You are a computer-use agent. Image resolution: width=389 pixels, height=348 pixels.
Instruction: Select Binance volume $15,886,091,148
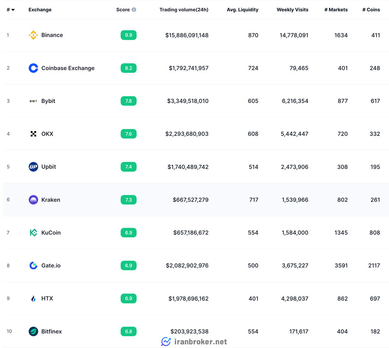pos(187,35)
